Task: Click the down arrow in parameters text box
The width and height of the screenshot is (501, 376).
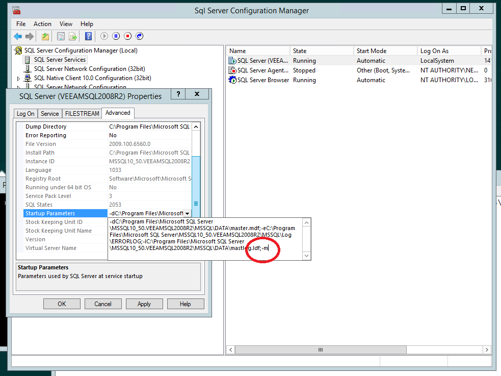Action: pyautogui.click(x=306, y=256)
